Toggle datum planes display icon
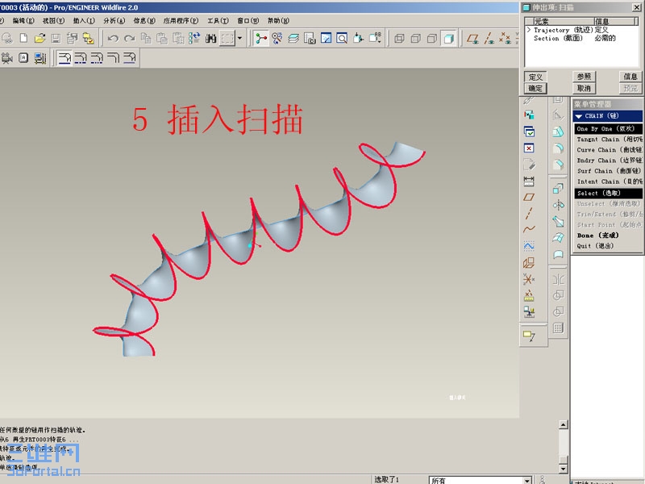The height and width of the screenshot is (484, 645). 472,38
